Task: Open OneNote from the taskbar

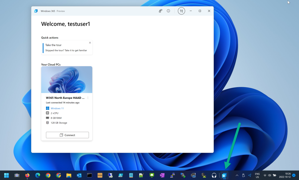Action: [162, 175]
